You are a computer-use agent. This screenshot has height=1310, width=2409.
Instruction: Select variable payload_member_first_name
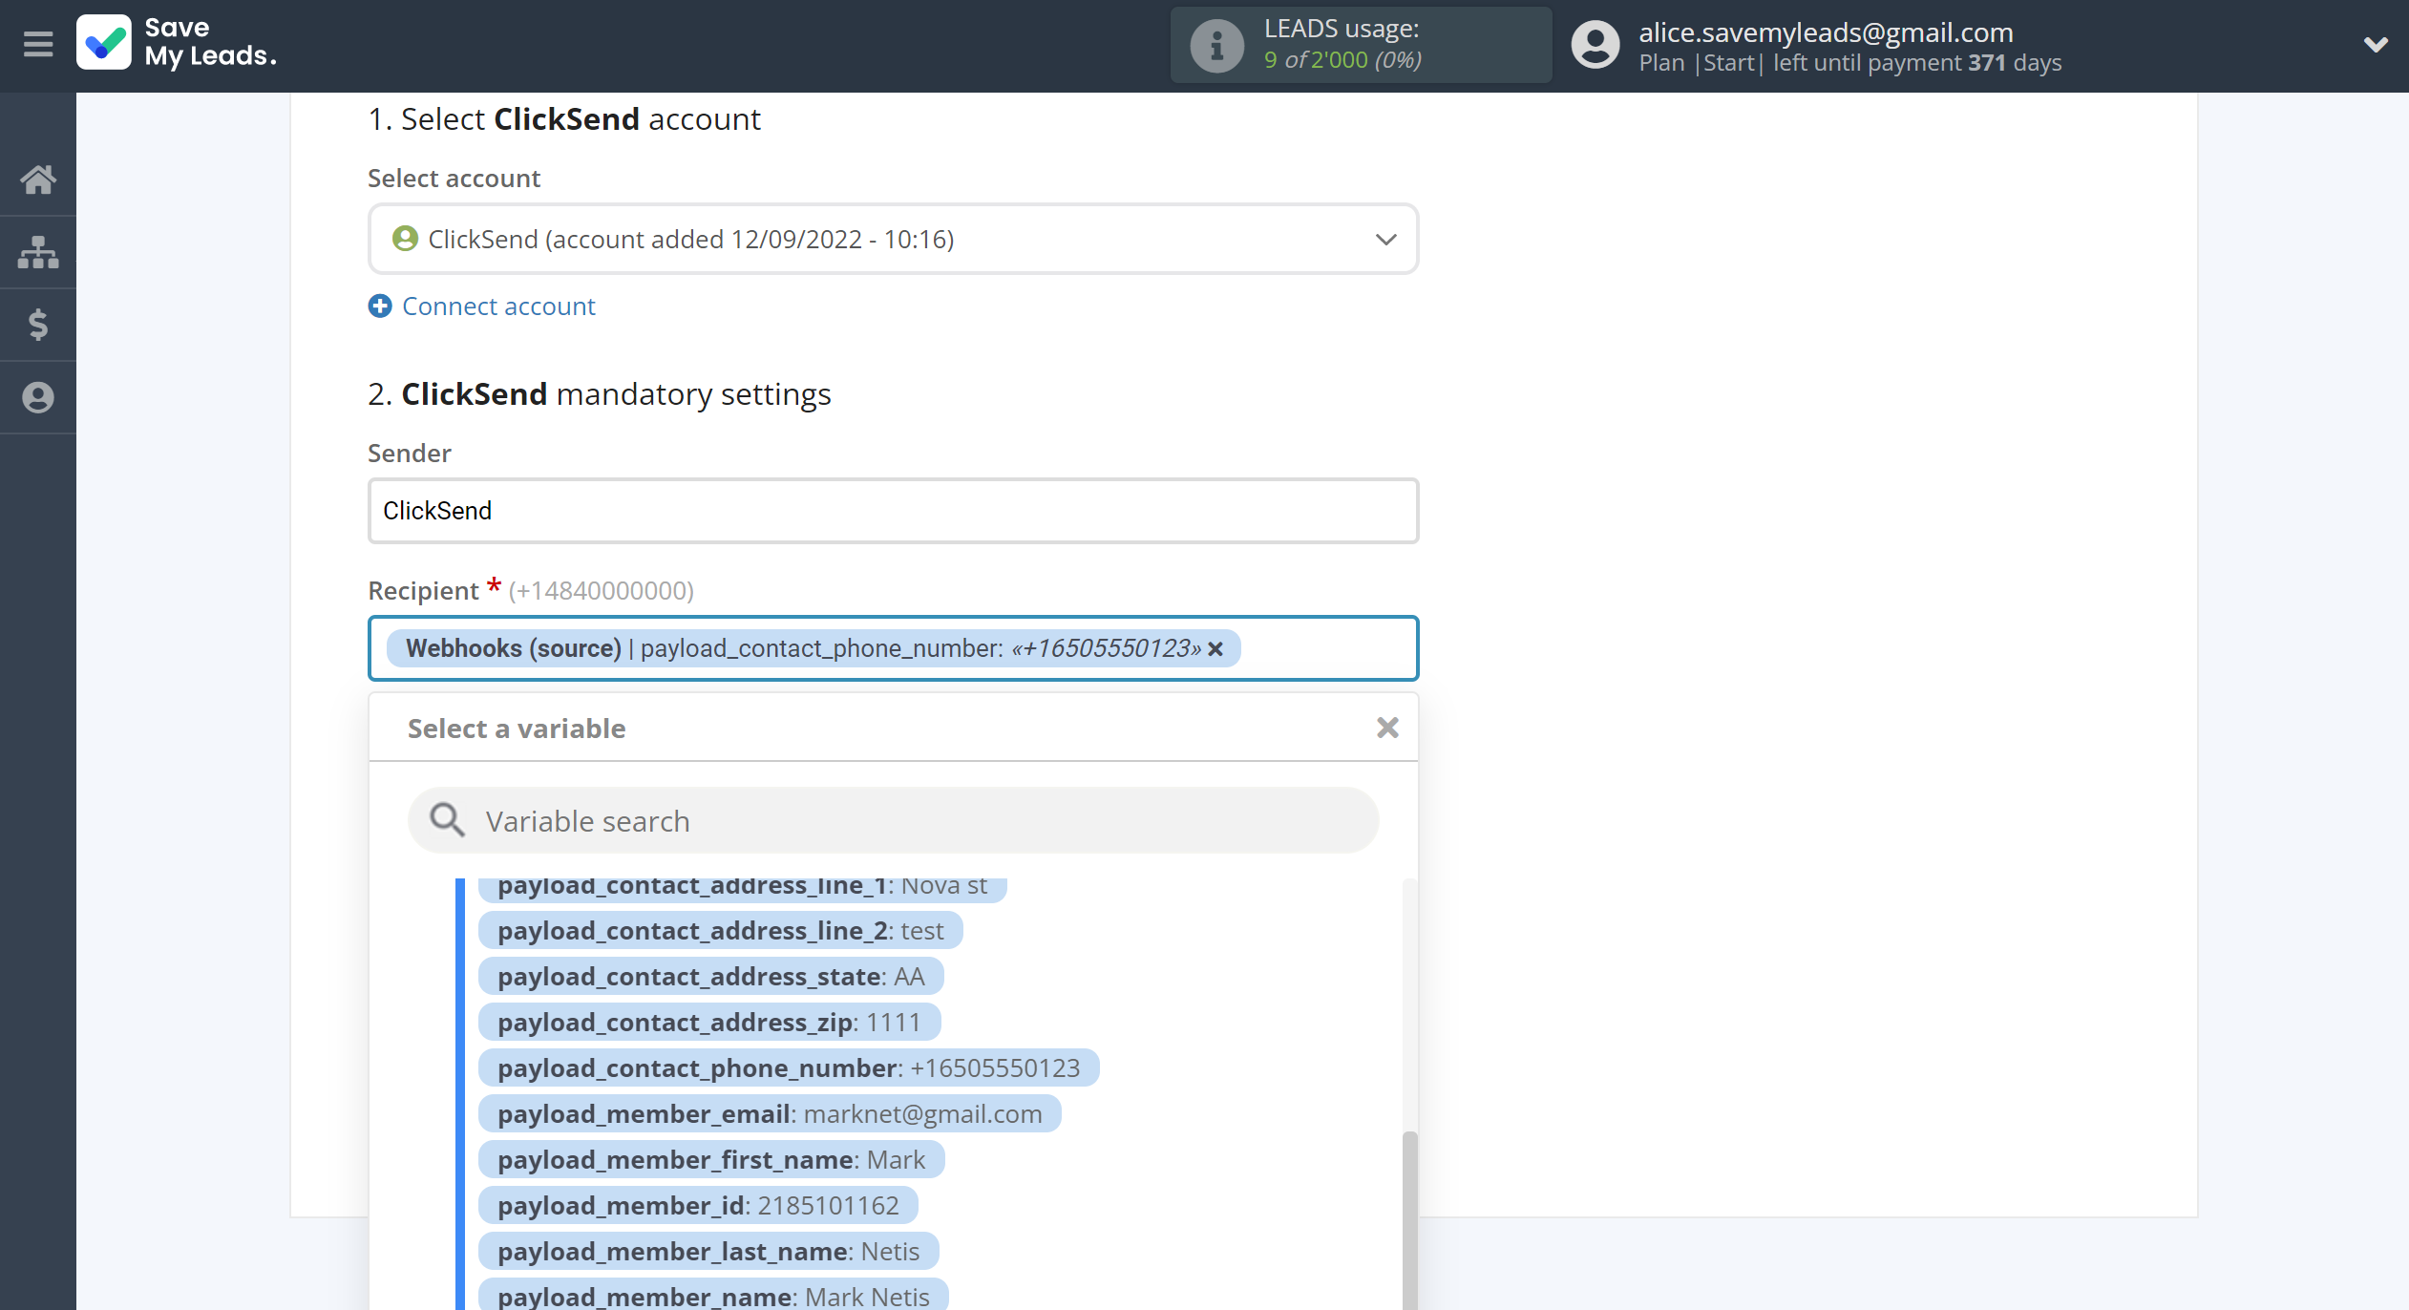click(x=711, y=1160)
